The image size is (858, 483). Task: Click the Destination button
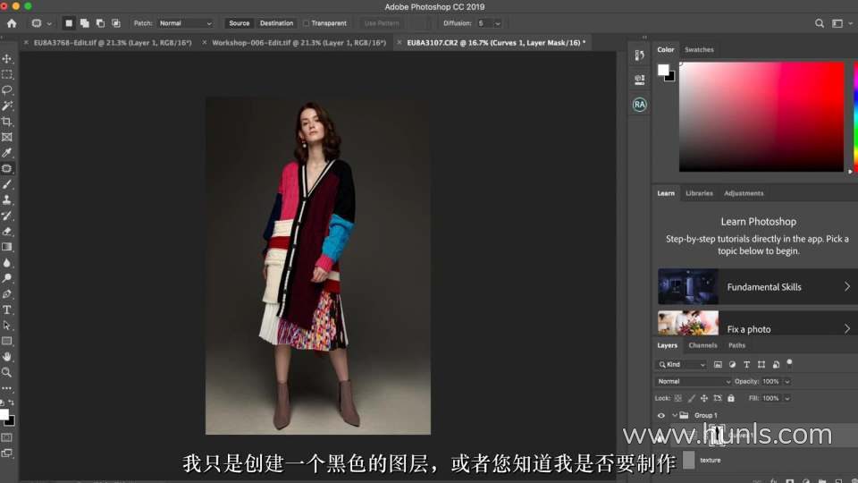(x=276, y=23)
